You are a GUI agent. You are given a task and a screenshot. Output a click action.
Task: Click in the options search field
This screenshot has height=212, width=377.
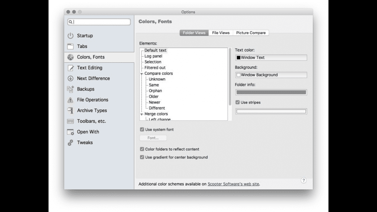point(99,22)
